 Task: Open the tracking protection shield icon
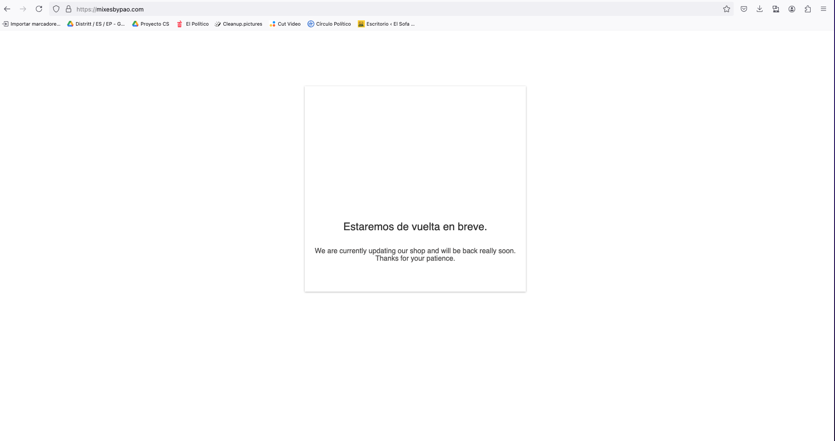(56, 9)
